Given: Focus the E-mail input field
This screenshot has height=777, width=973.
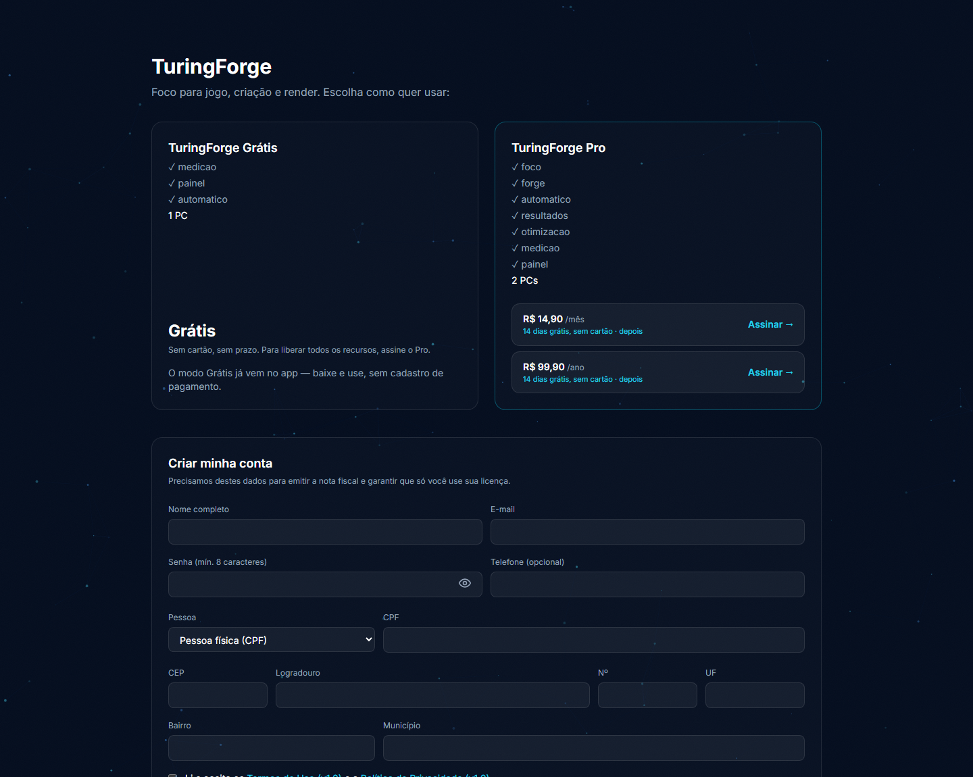Looking at the screenshot, I should 647,532.
